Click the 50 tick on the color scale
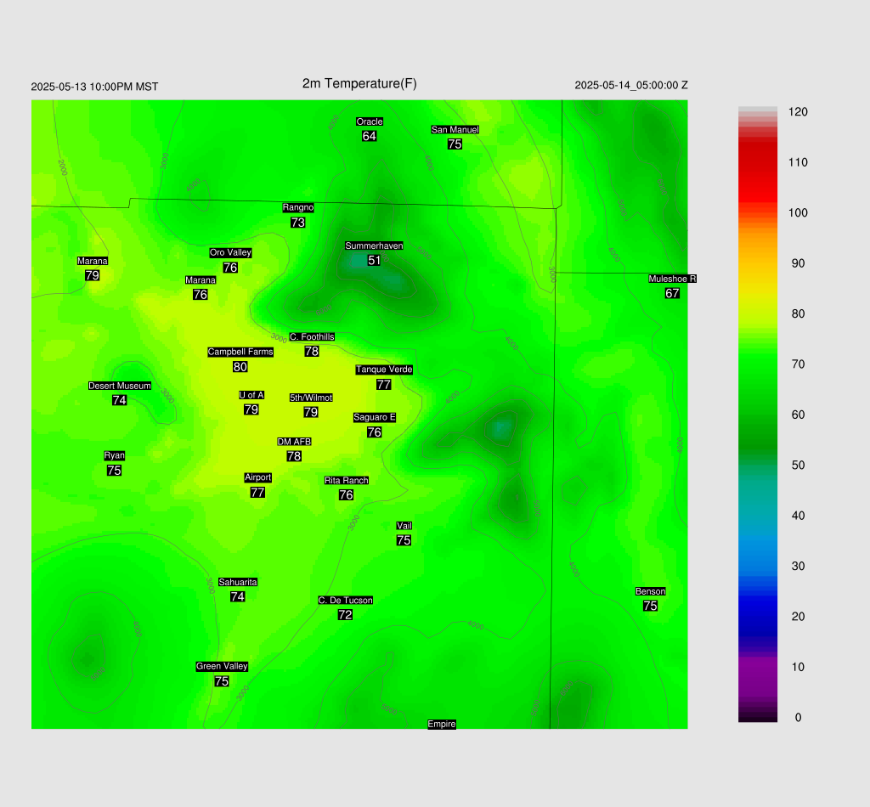Viewport: 870px width, 807px height. (x=798, y=466)
